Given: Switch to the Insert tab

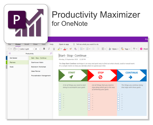Looking at the screenshot, I should click(27, 44).
